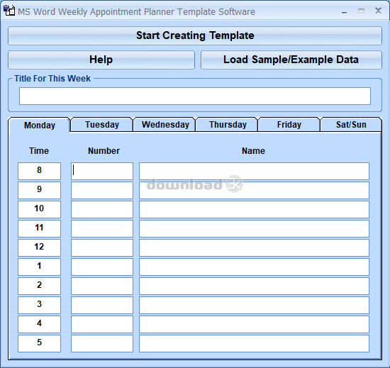Select the Time box showing 10
This screenshot has height=368, width=390.
coord(39,209)
